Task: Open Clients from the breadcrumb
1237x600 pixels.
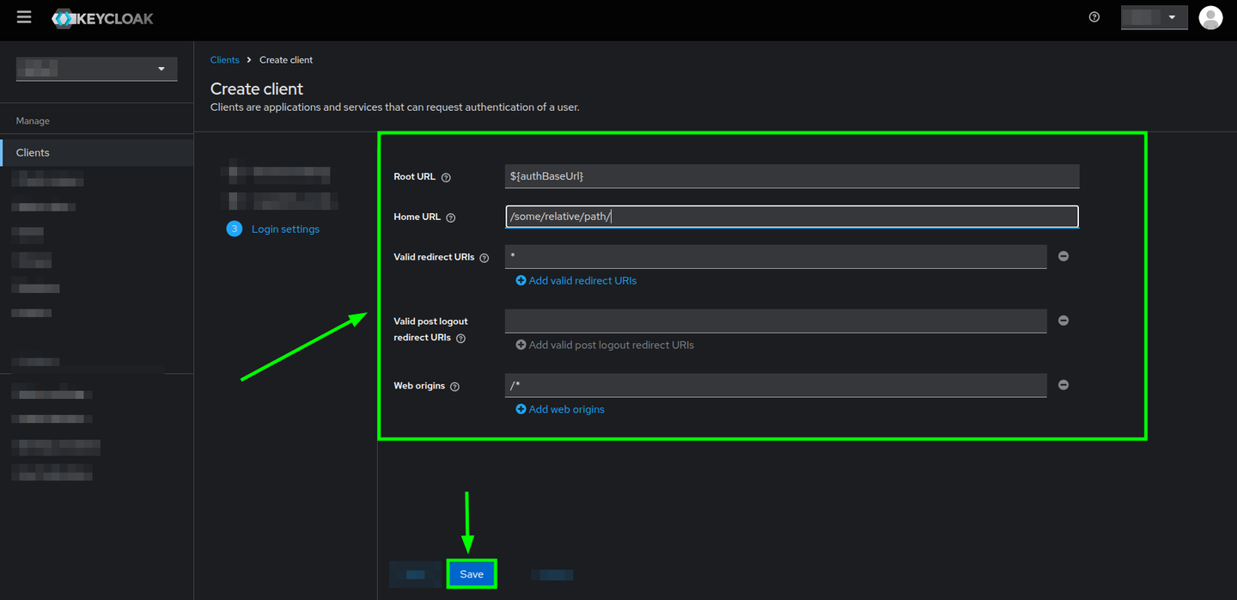Action: click(224, 59)
